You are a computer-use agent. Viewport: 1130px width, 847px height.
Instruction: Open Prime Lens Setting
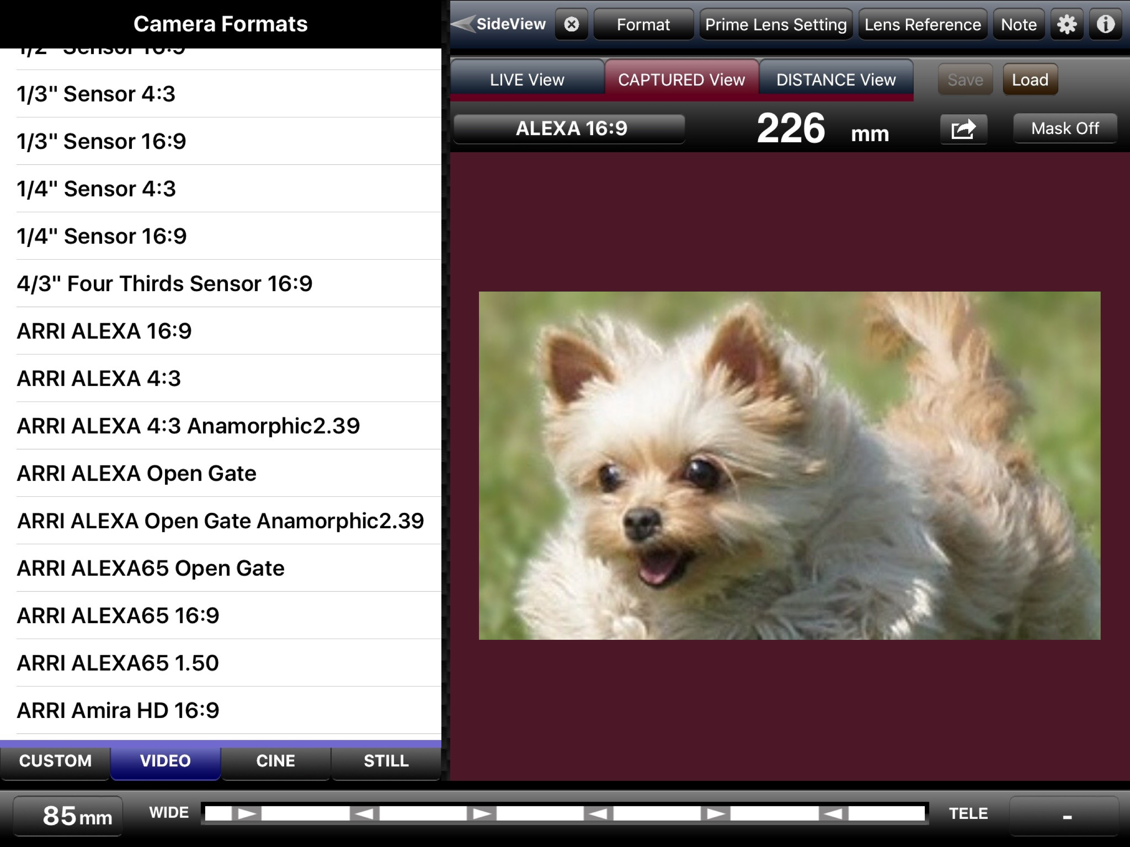(776, 24)
